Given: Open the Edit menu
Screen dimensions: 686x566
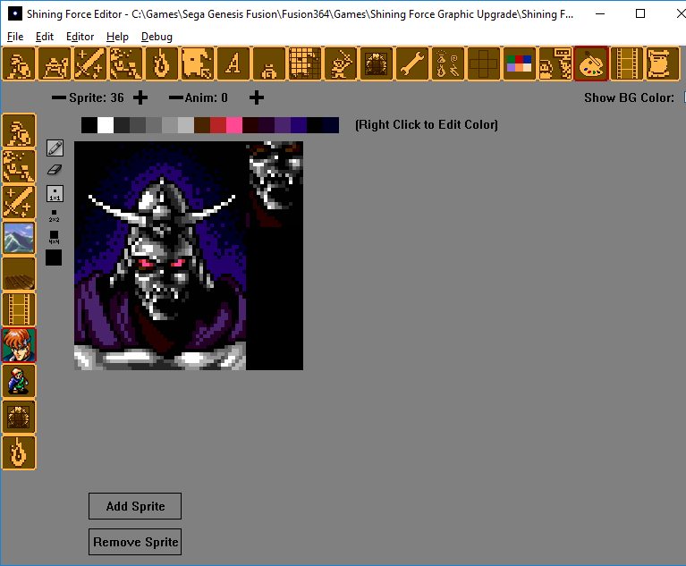Looking at the screenshot, I should (x=45, y=37).
